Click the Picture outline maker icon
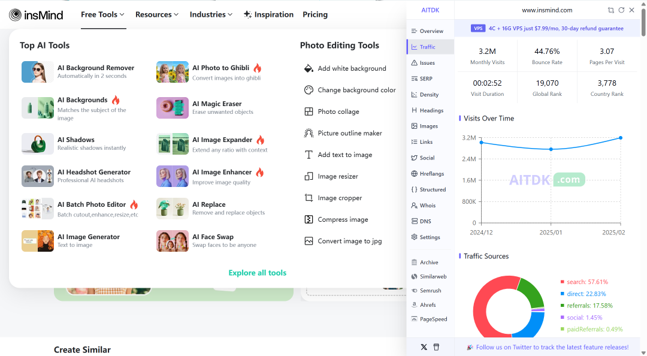 309,133
